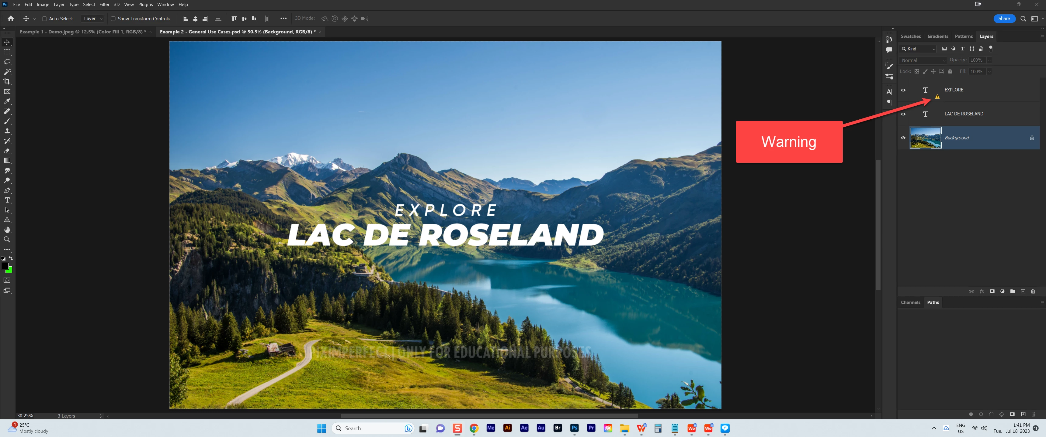Select the Lasso tool

(x=7, y=62)
